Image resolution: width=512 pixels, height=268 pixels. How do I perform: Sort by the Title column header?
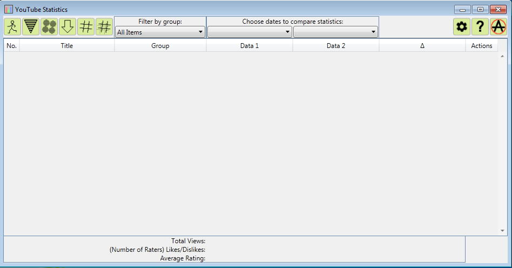point(67,46)
